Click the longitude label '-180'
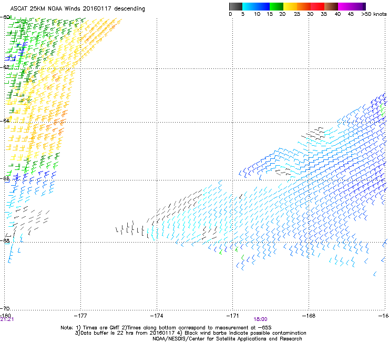 pyautogui.click(x=5, y=315)
